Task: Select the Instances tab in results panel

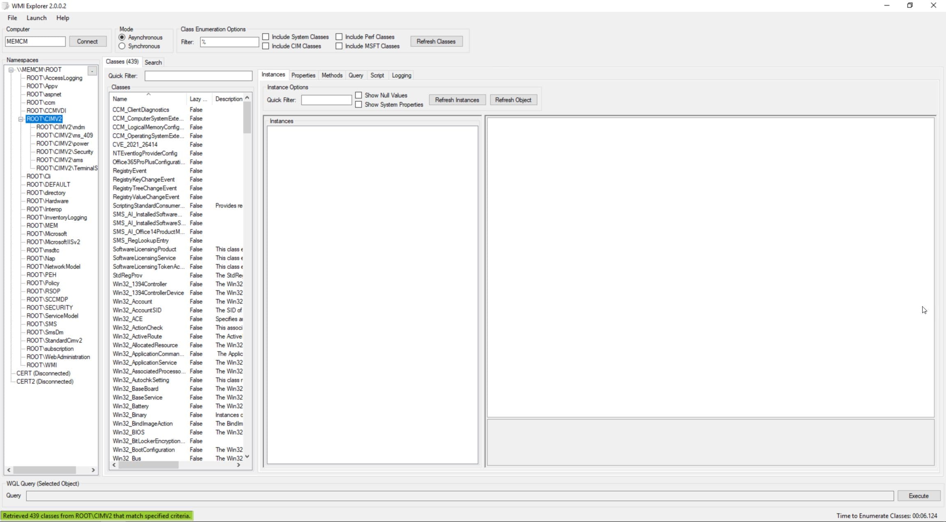Action: pyautogui.click(x=273, y=75)
